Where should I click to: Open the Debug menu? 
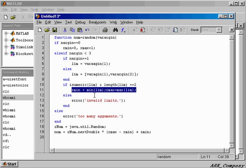click(80, 22)
